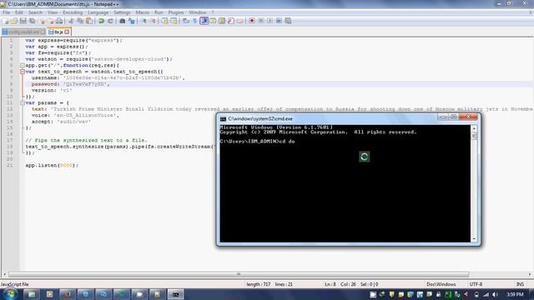The image size is (534, 300).
Task: Click 'length : 717' in the status bar
Action: [x=259, y=284]
